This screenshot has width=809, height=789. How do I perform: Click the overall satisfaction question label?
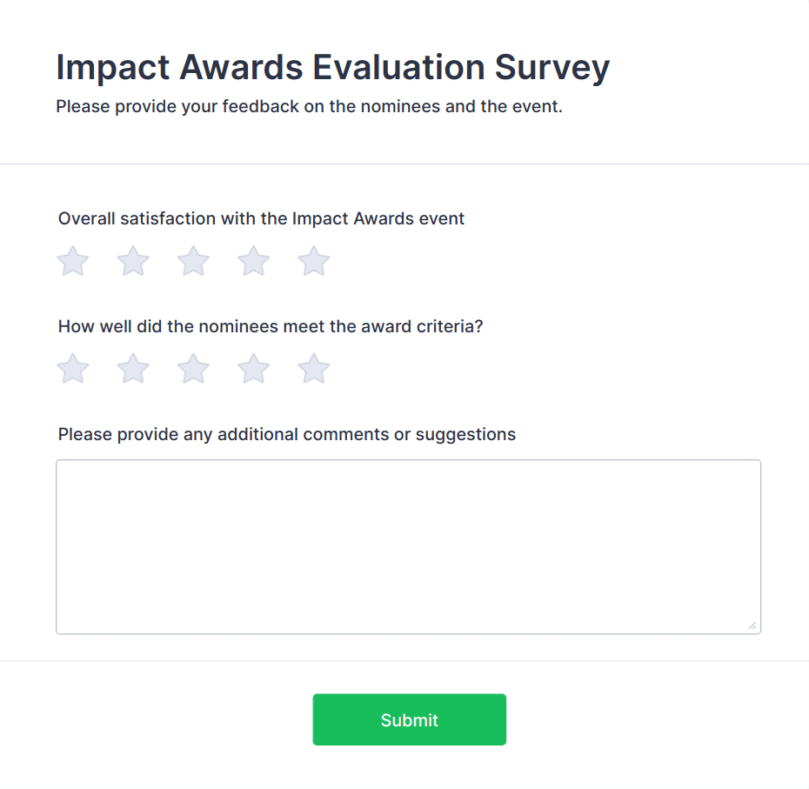(261, 218)
